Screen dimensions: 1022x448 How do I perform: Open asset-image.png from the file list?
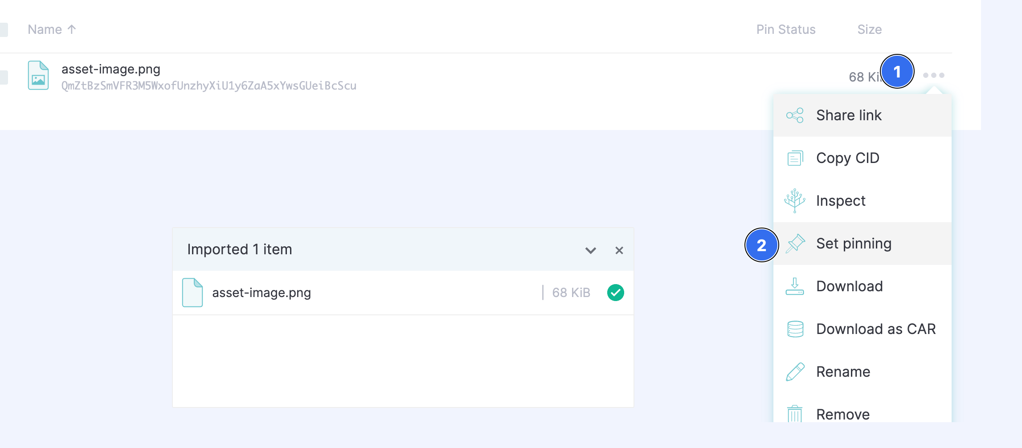[111, 69]
